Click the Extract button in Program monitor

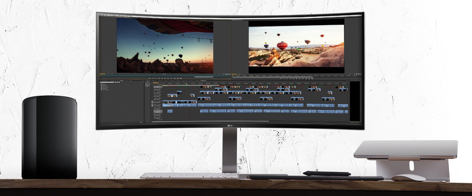coord(309,78)
